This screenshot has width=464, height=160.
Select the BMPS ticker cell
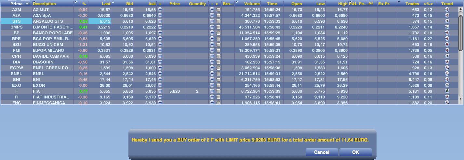16,27
